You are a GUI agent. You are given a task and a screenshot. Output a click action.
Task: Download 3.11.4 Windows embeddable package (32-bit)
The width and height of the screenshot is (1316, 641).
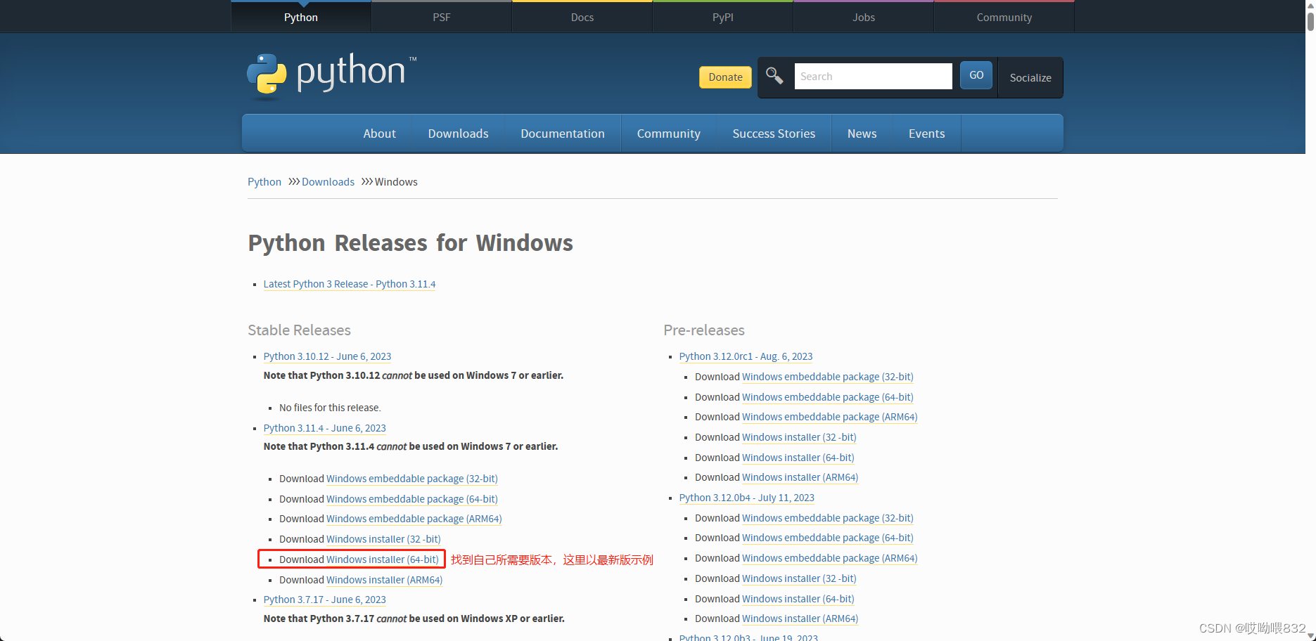(x=412, y=479)
